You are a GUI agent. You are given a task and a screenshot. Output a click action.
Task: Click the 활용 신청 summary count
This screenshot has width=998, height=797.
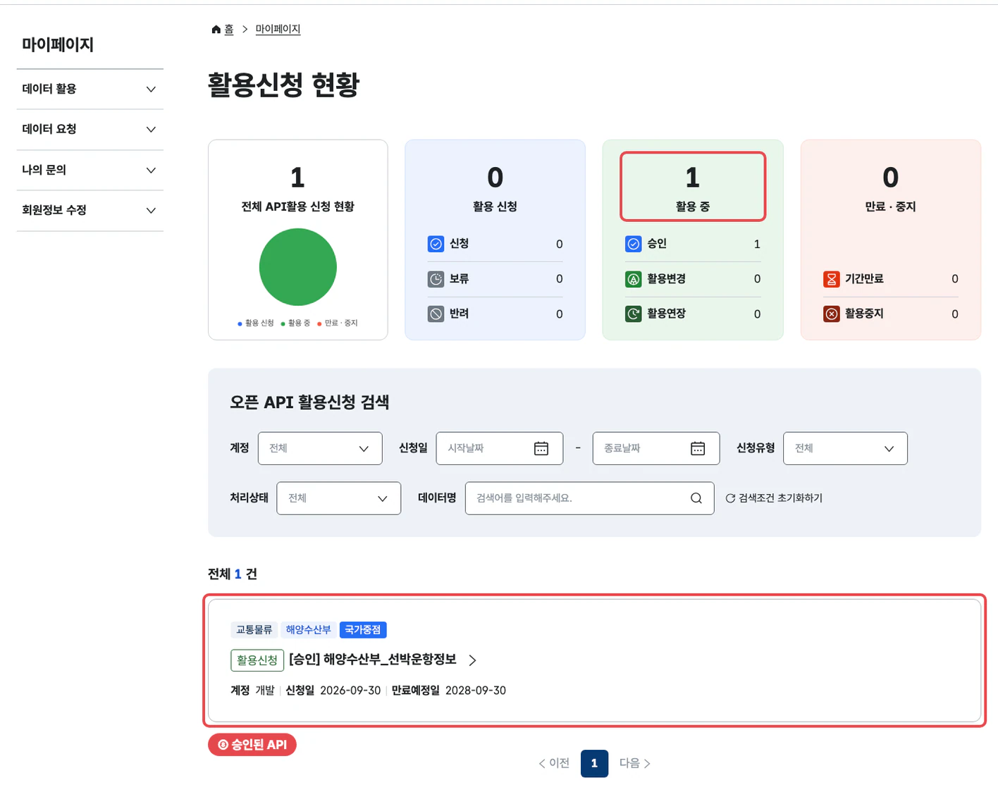[495, 178]
